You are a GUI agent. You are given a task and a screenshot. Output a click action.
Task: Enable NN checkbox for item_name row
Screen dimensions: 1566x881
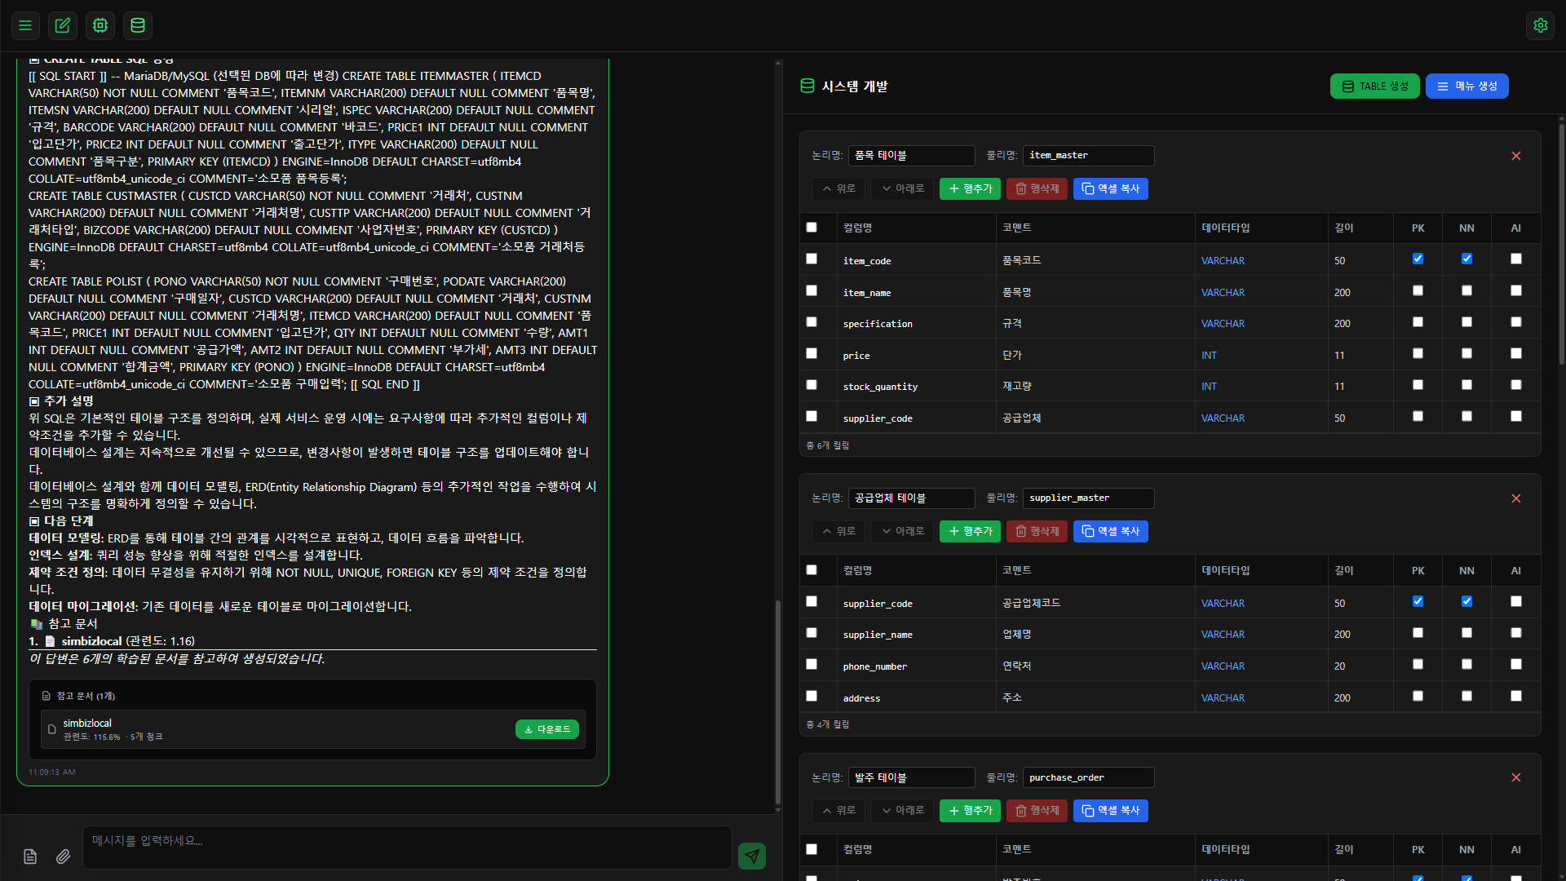(1466, 291)
